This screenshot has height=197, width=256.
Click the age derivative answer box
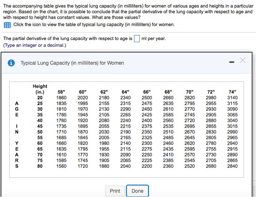(x=137, y=38)
